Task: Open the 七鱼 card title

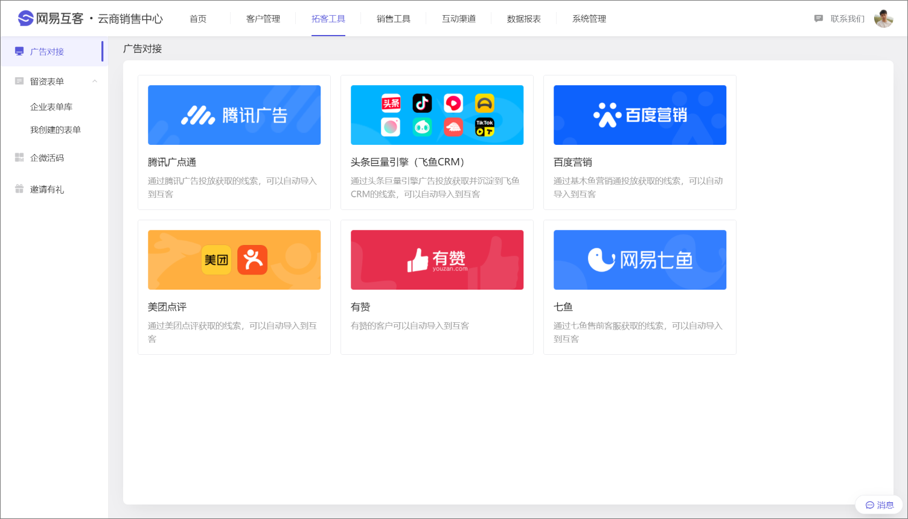Action: [563, 307]
